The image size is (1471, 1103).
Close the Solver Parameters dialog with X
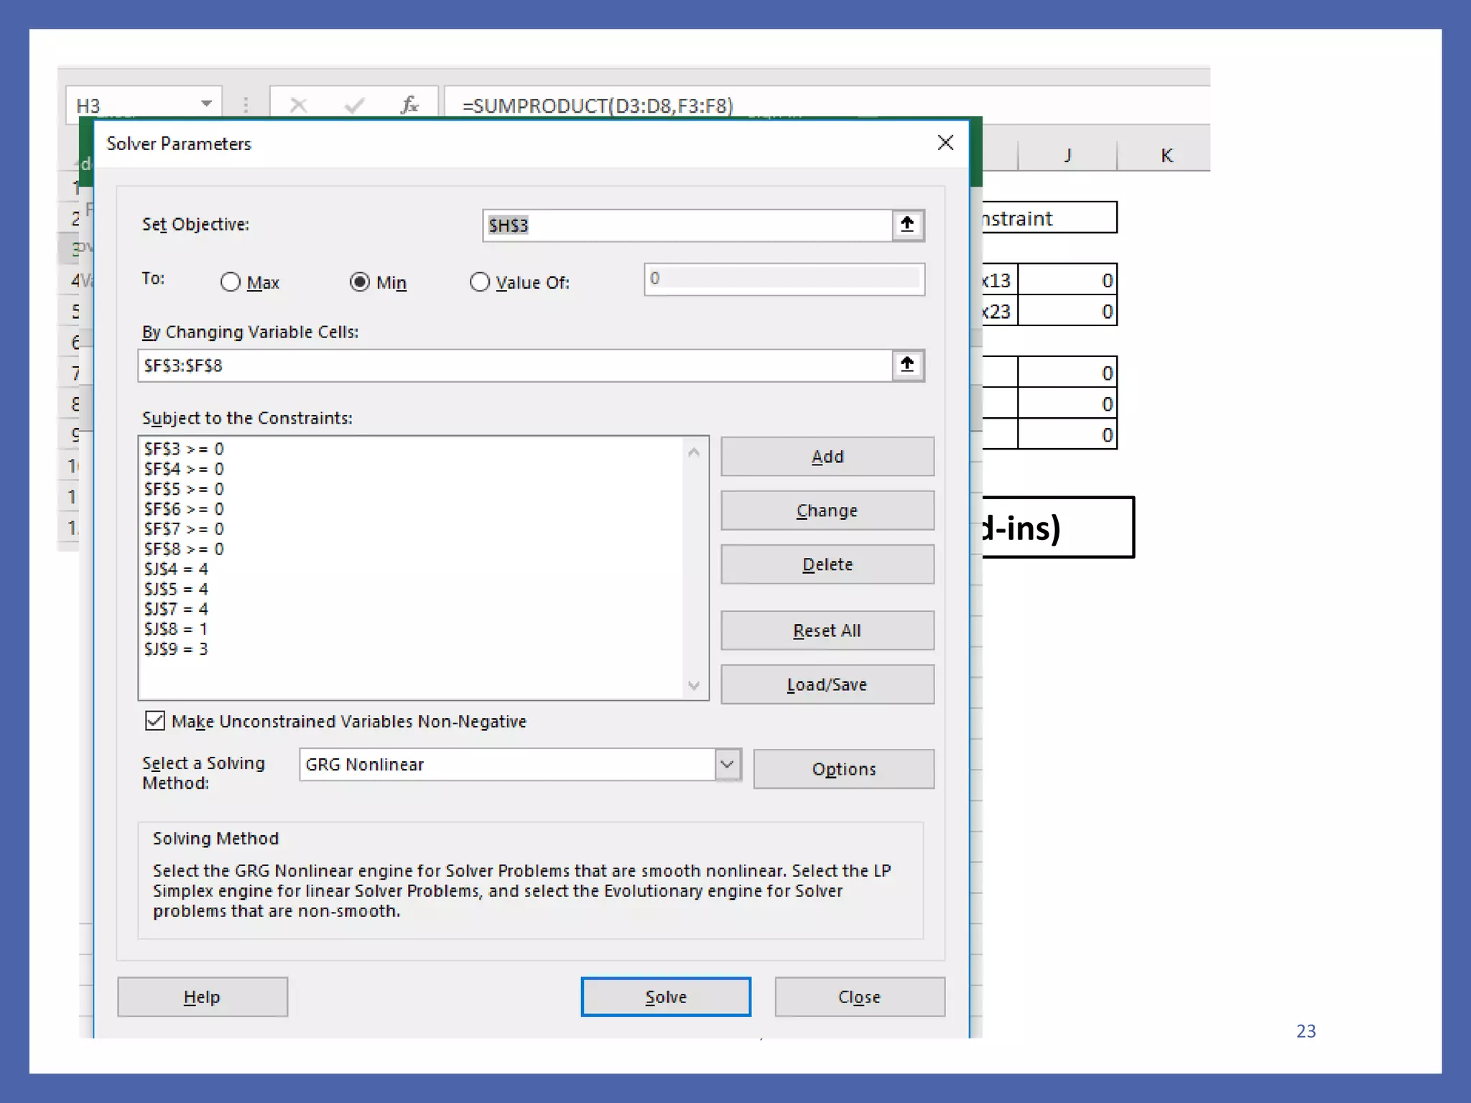(945, 143)
